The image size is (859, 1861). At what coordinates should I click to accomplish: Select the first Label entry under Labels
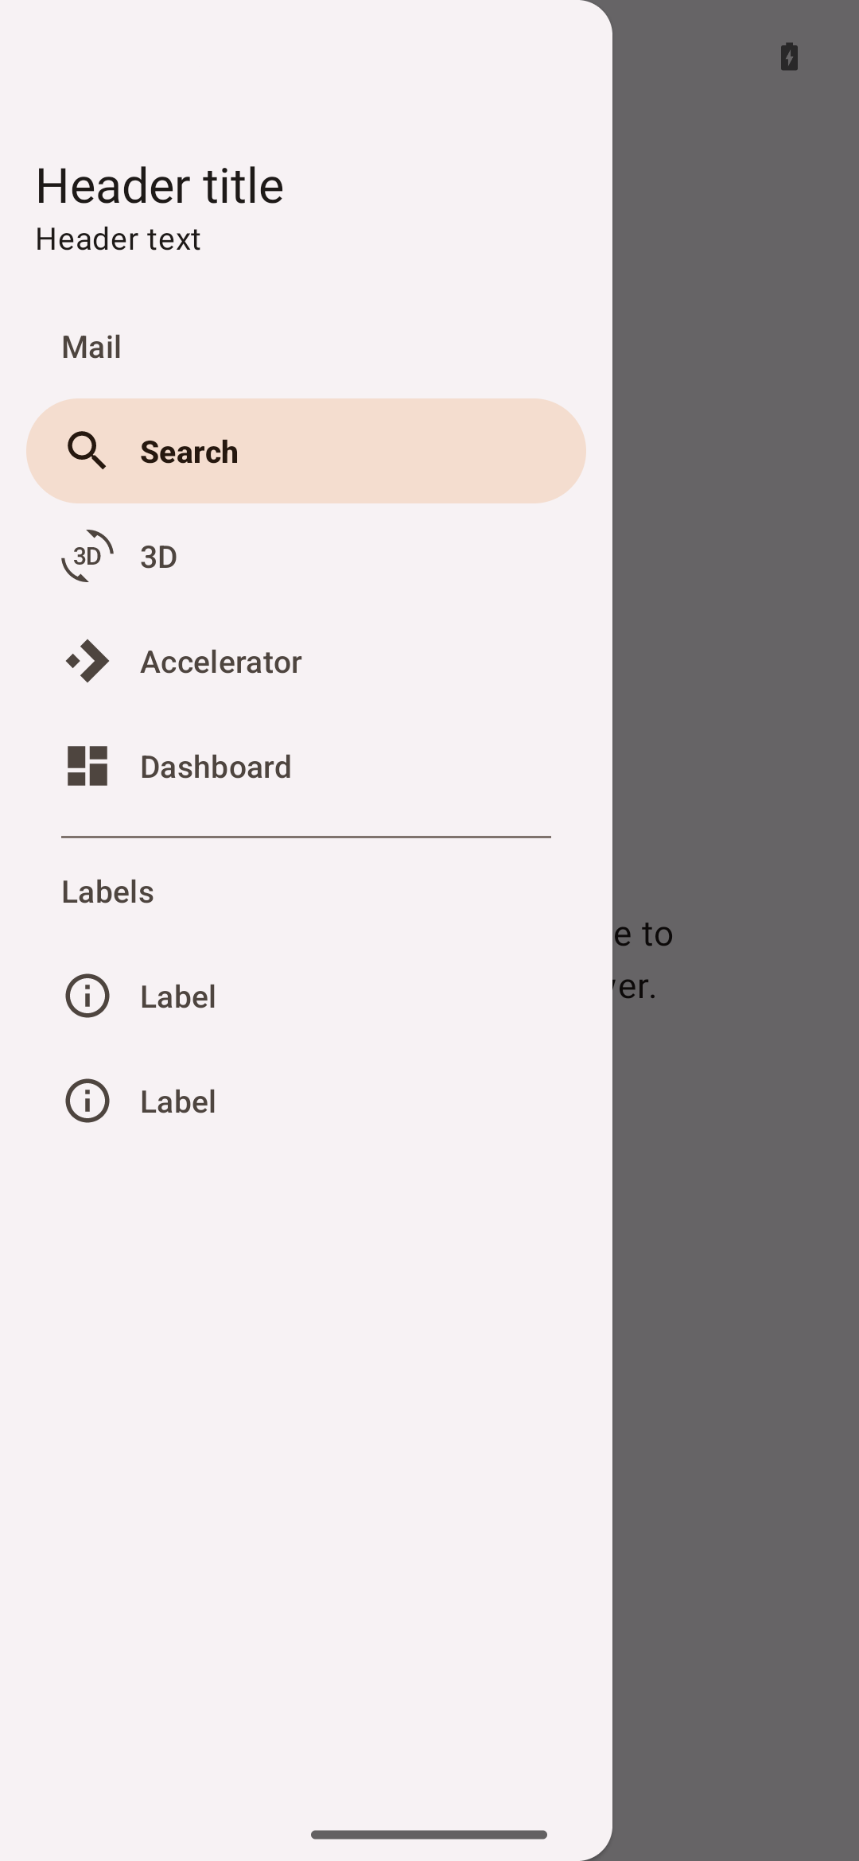point(306,996)
